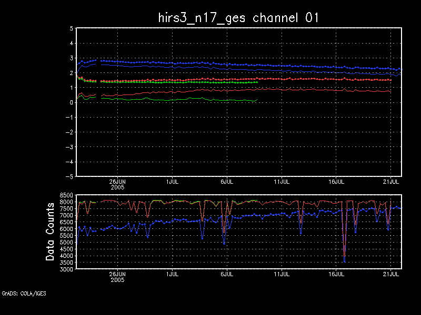421x315 pixels.
Task: Click the 21JUL date label under lower chart
Action: click(390, 274)
